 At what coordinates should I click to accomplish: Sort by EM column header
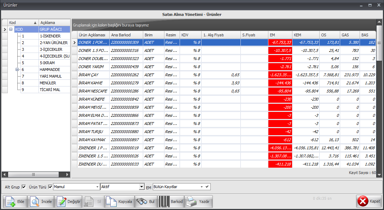[x=280, y=35]
